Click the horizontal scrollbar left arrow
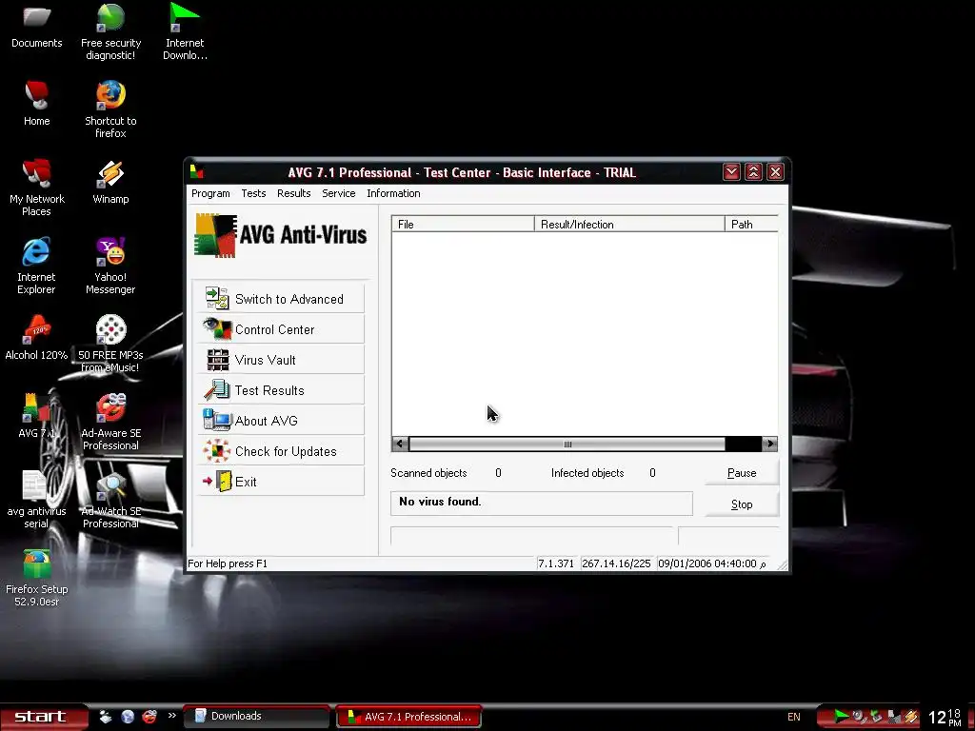 click(400, 444)
